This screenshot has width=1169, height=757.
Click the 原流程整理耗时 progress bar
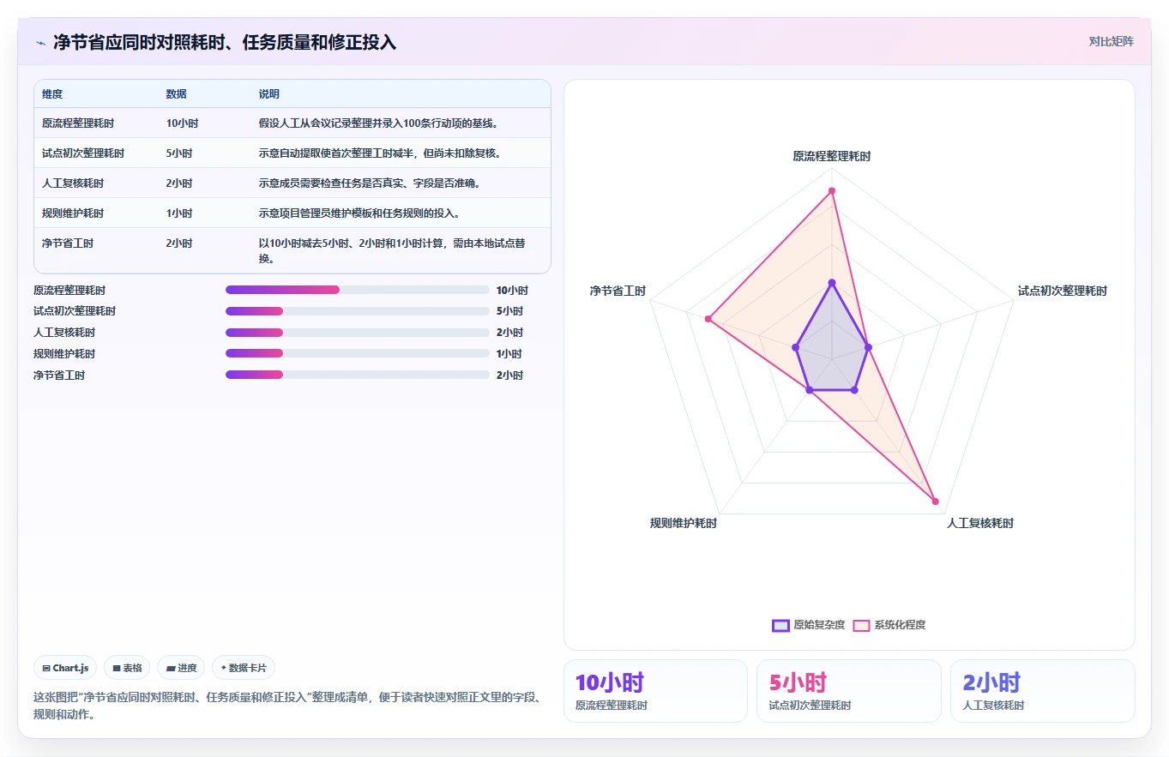pyautogui.click(x=357, y=290)
